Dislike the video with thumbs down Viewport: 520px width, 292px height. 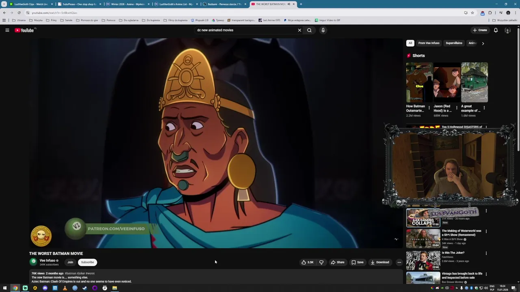pos(321,262)
